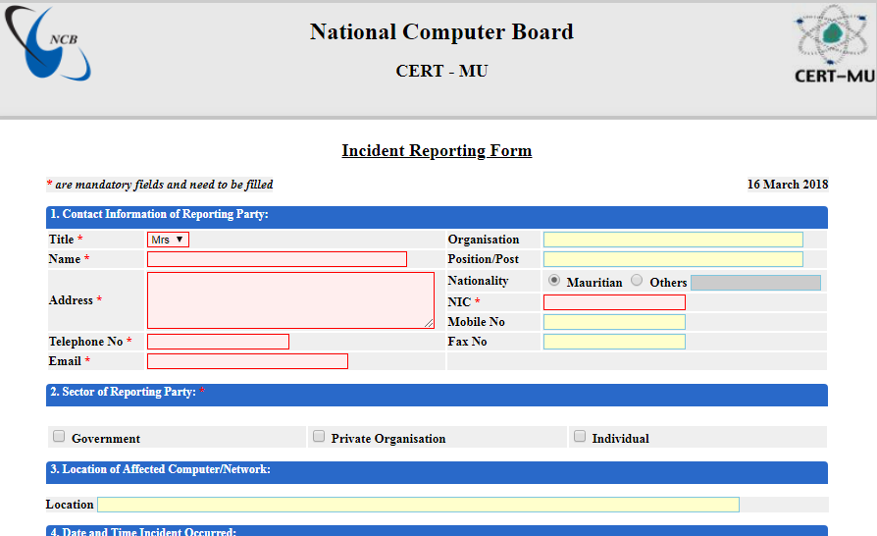Check the Government sector checkbox
This screenshot has width=877, height=536.
[59, 437]
